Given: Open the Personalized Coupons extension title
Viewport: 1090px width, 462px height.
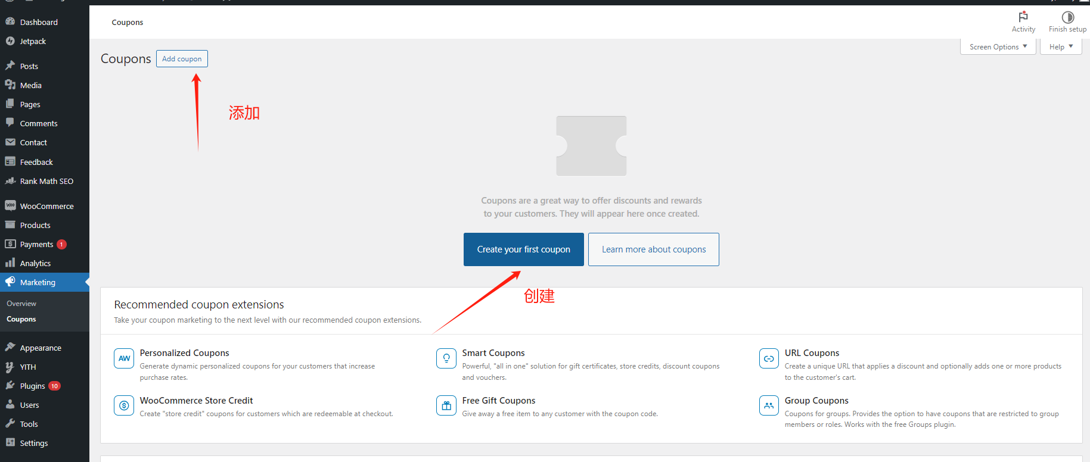Looking at the screenshot, I should click(x=185, y=353).
